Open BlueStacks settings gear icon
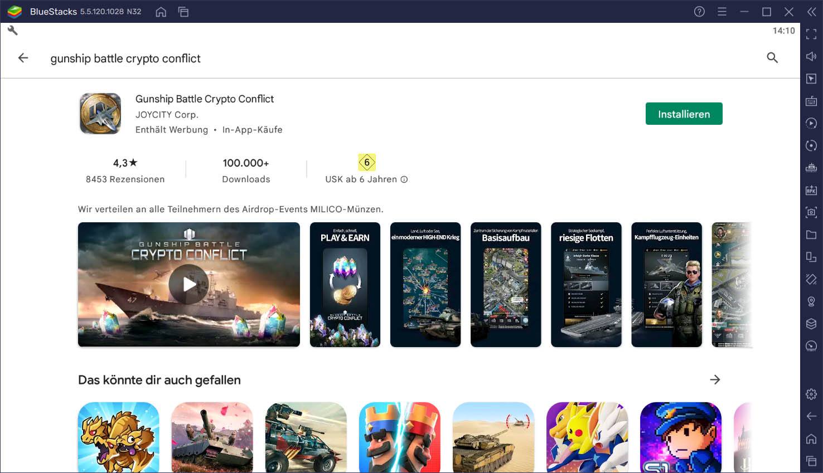Viewport: 823px width, 473px height. tap(811, 394)
